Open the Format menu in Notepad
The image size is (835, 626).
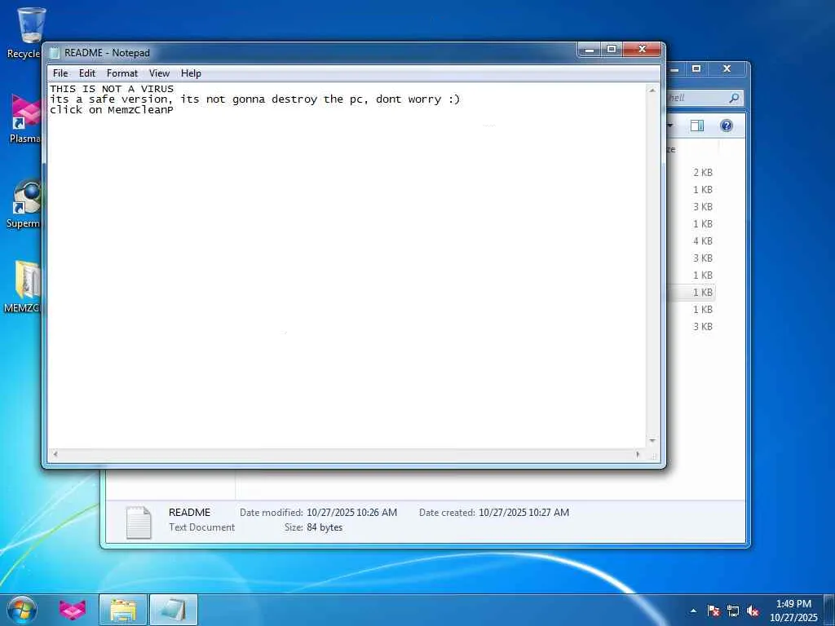click(122, 73)
